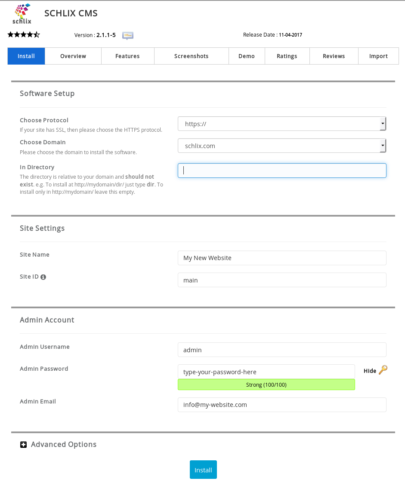Switch to the Overview tab
Image resolution: width=405 pixels, height=484 pixels.
point(73,56)
